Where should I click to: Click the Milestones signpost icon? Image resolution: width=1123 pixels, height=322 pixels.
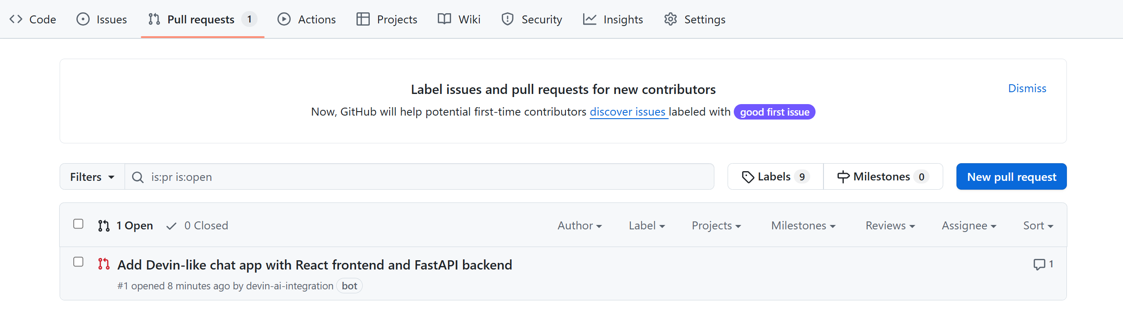point(843,177)
